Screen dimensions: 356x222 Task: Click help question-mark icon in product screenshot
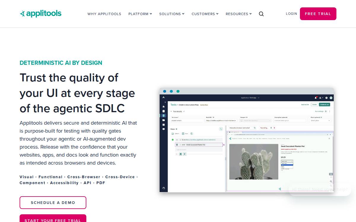coord(326,98)
